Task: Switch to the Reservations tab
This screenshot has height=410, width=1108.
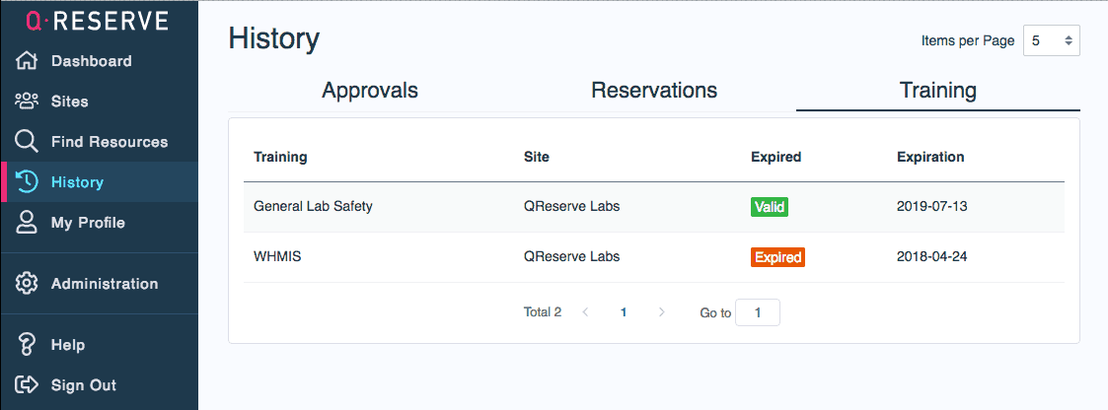Action: click(654, 91)
